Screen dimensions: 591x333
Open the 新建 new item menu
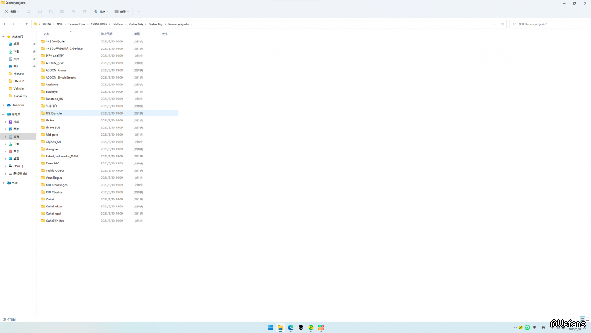12,12
